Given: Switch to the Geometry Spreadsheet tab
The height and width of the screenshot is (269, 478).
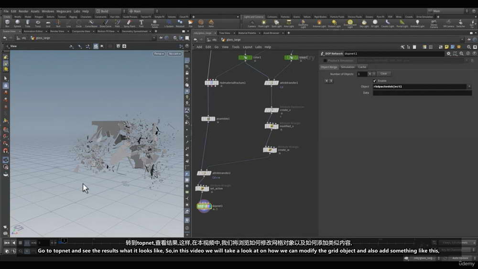Looking at the screenshot, I should 135,31.
